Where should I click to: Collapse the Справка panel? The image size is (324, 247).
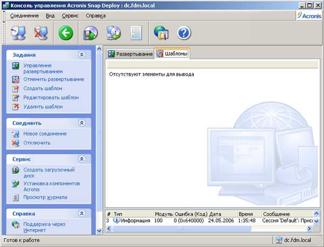pos(82,214)
